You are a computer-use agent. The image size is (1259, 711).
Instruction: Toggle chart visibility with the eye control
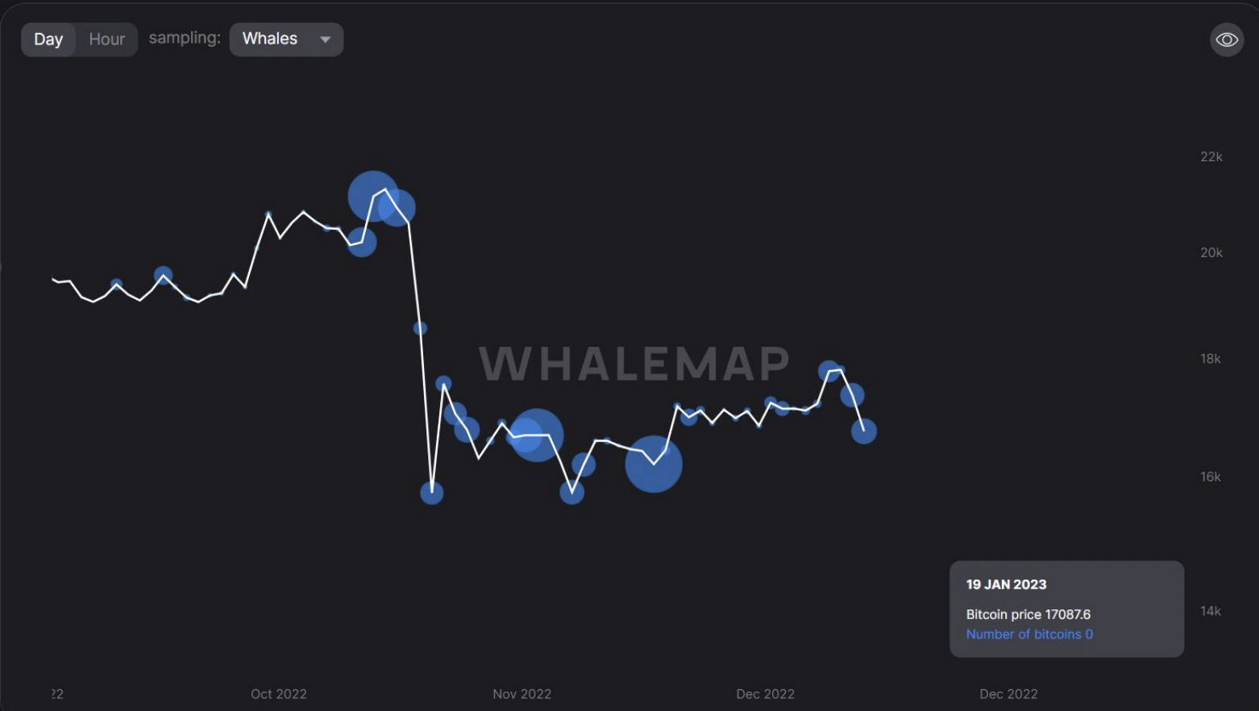[x=1225, y=39]
